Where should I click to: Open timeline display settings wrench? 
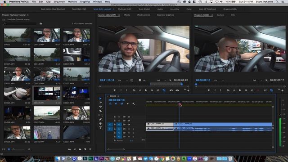pos(134,104)
